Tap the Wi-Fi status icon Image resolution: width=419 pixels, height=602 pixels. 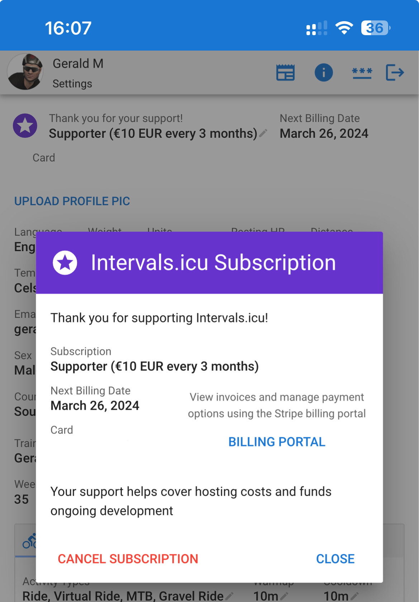pyautogui.click(x=344, y=28)
